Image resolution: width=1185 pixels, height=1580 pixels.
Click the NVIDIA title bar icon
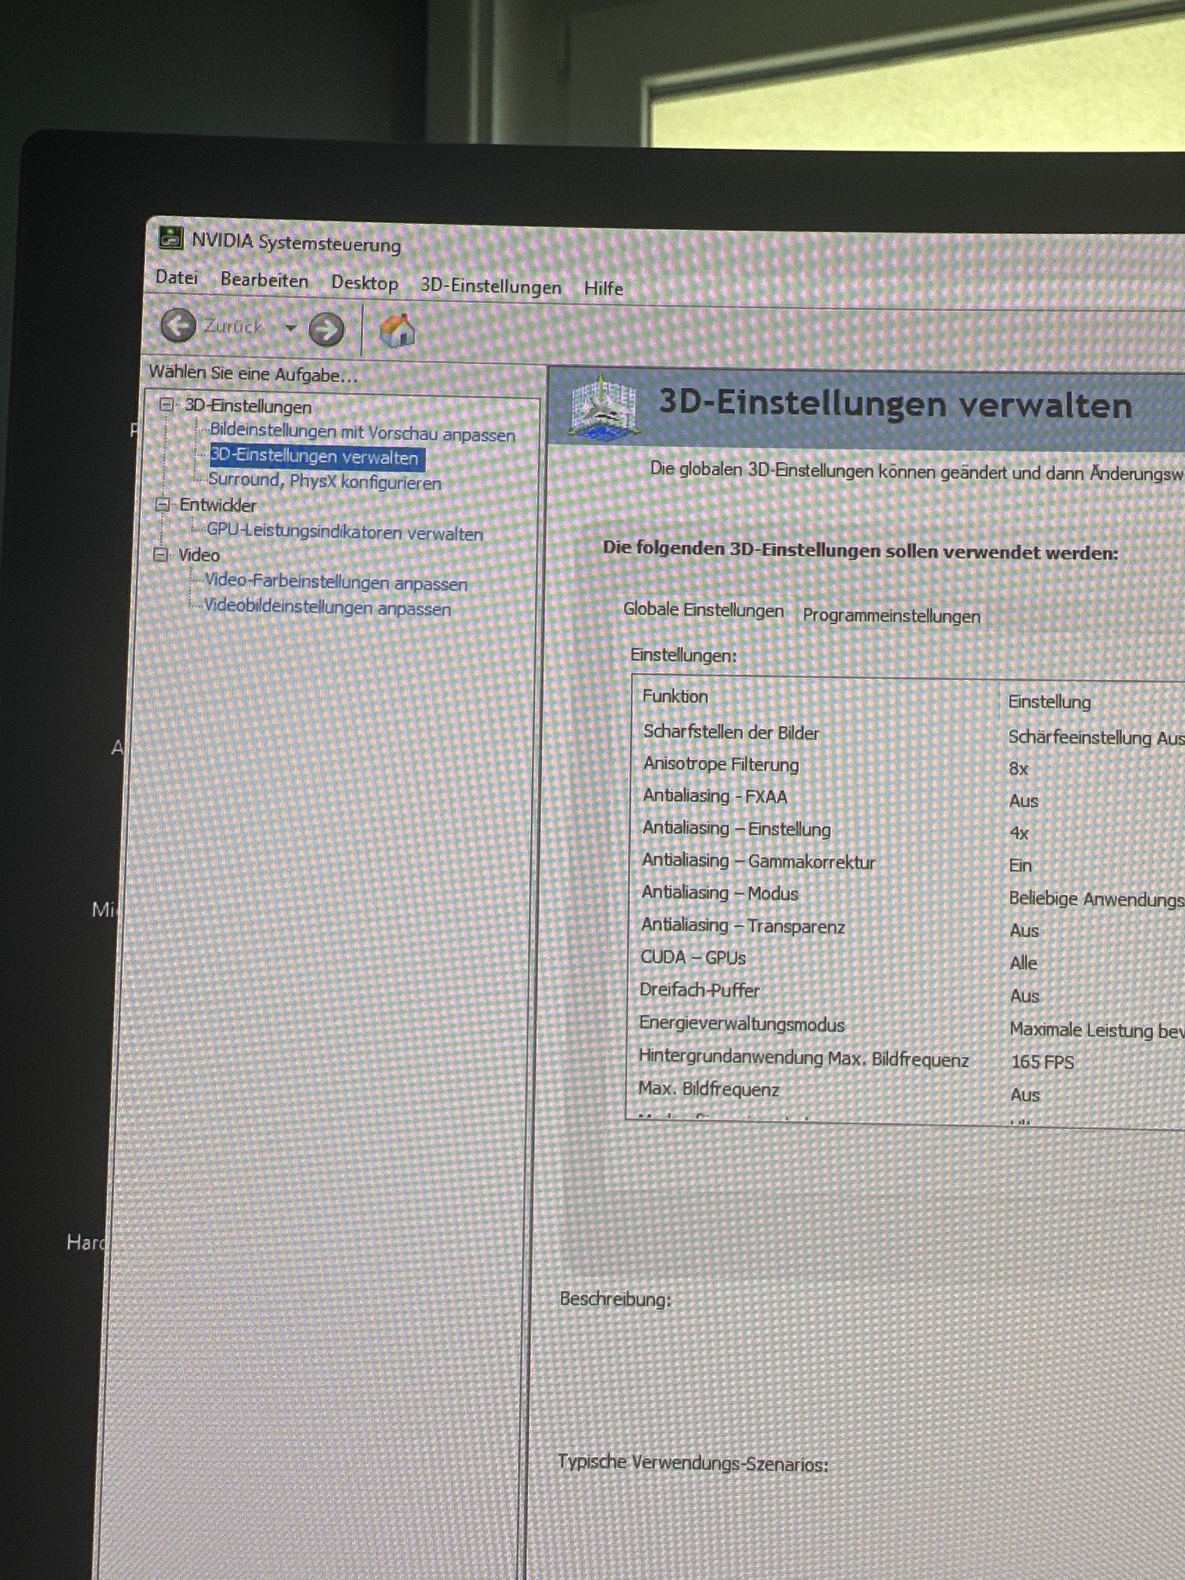click(x=171, y=238)
